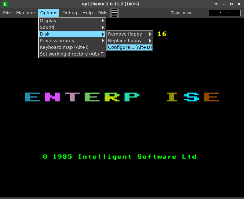Image resolution: width=244 pixels, height=199 pixels.
Task: Expand the Process priority submenu
Action: [72, 41]
